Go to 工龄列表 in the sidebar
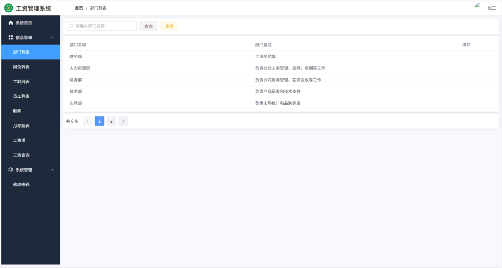 [x=30, y=82]
